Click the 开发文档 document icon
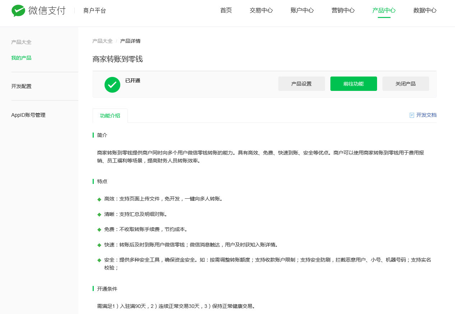 pos(412,115)
